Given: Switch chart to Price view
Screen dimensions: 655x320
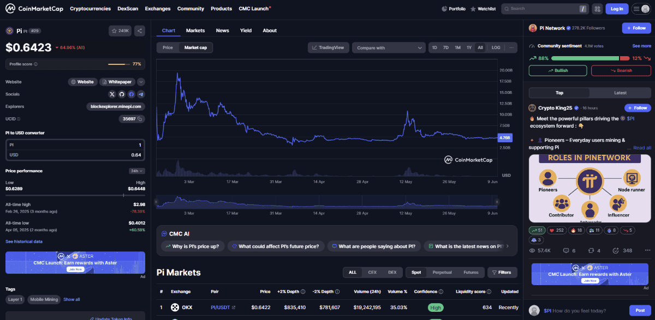Looking at the screenshot, I should click(168, 47).
